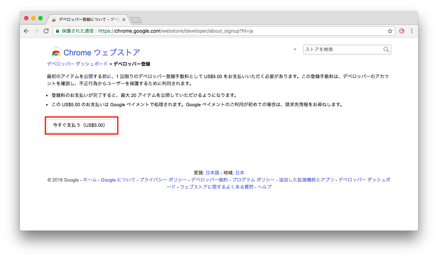Change language via the 日本語 link
This screenshot has height=259, width=438.
coord(213,173)
